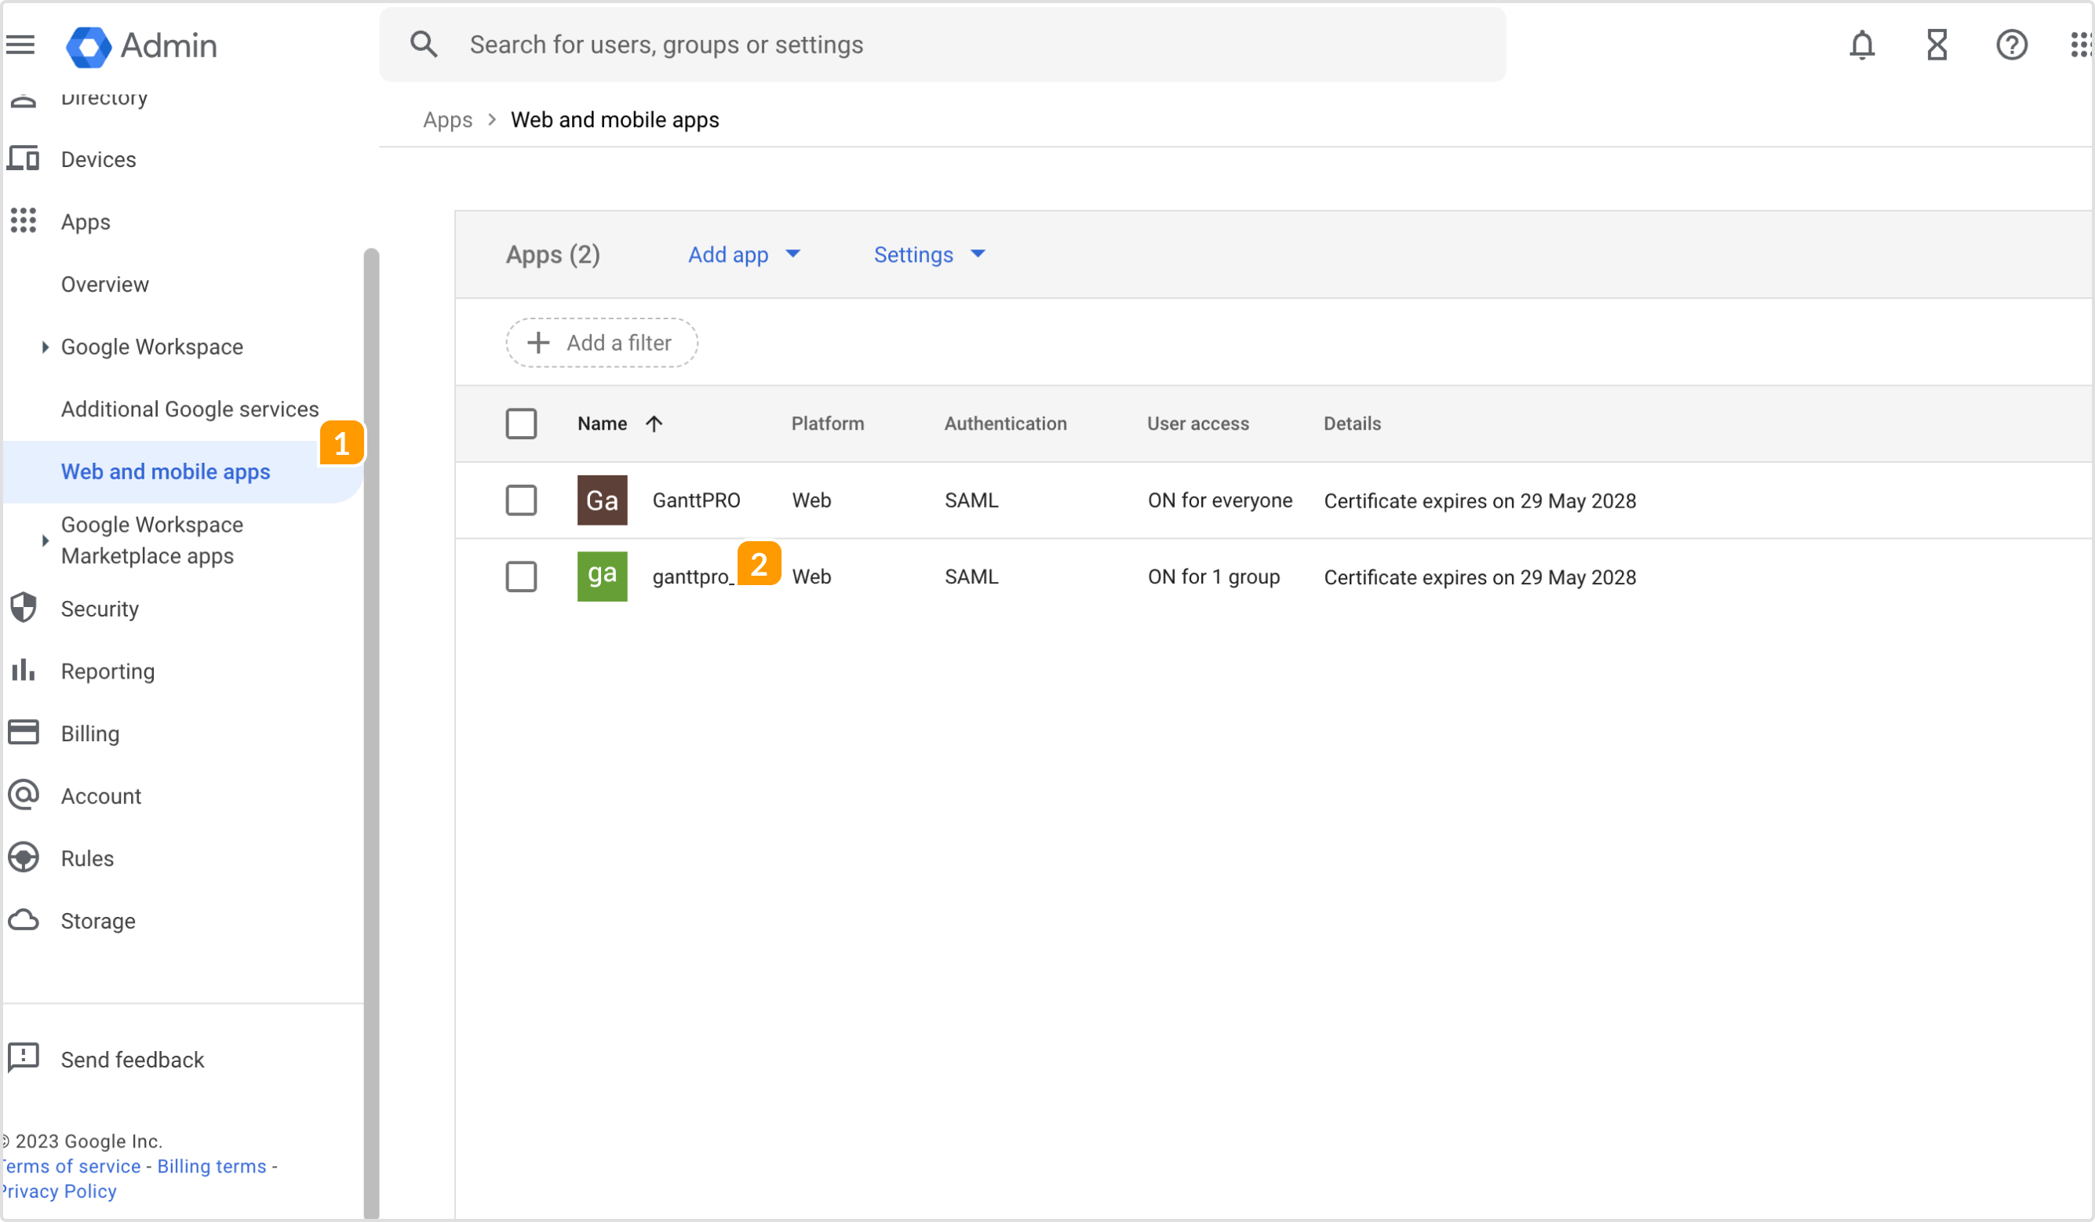Open Apps in the sidebar
This screenshot has width=2095, height=1222.
86,222
